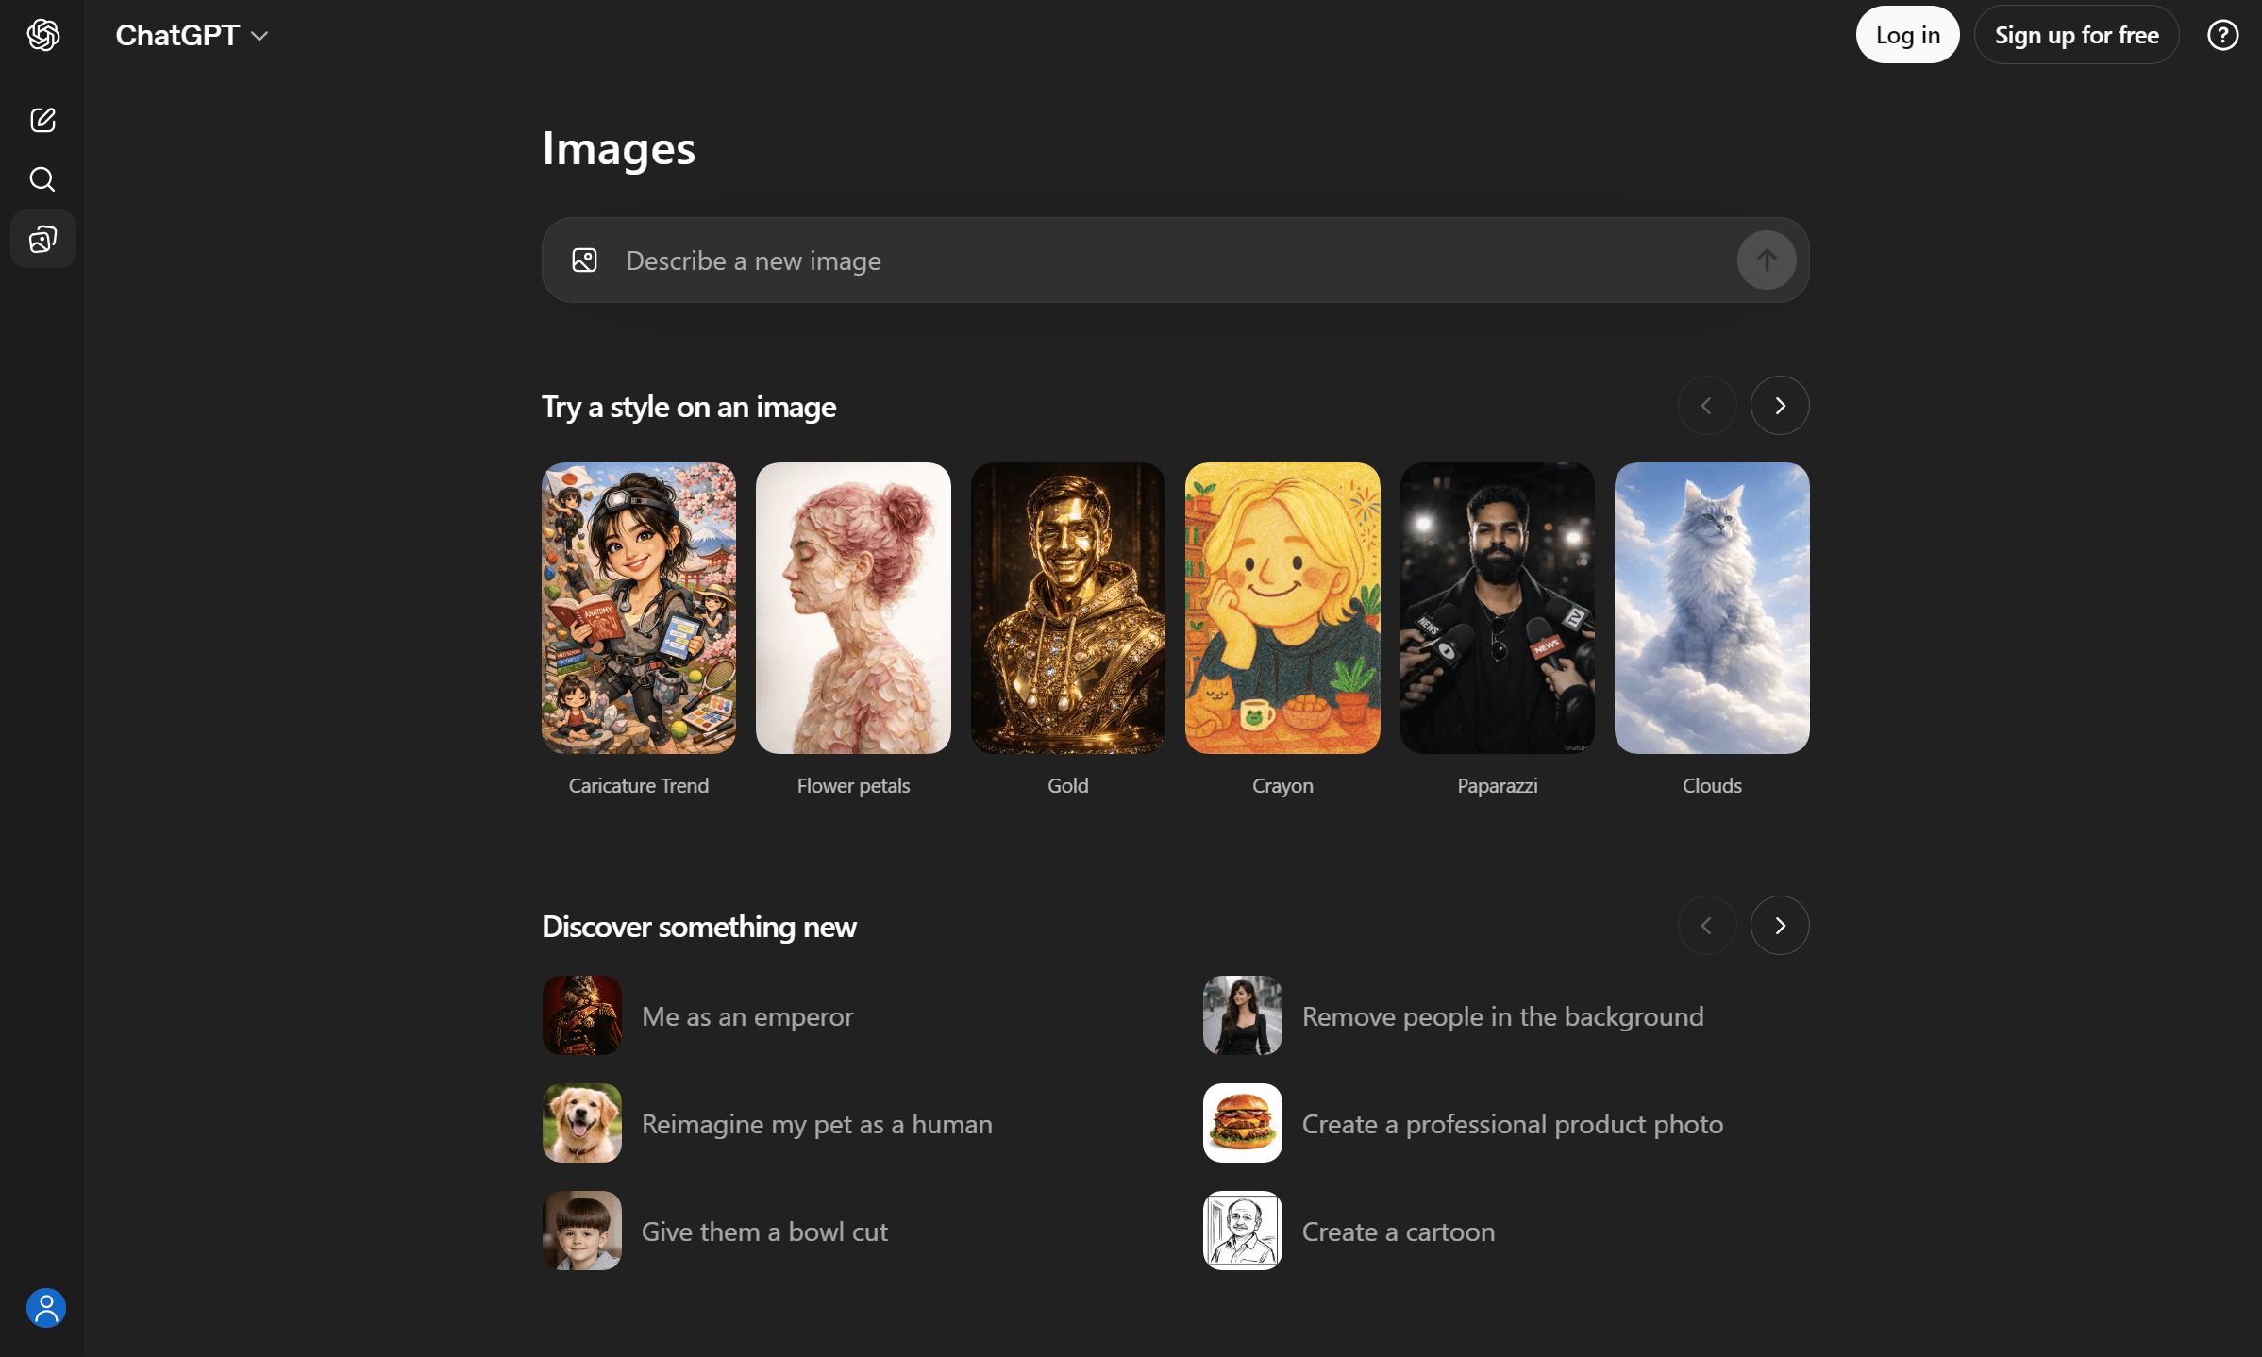Screen dimensions: 2262x1357
Task: Click the Log in button
Action: point(1907,36)
